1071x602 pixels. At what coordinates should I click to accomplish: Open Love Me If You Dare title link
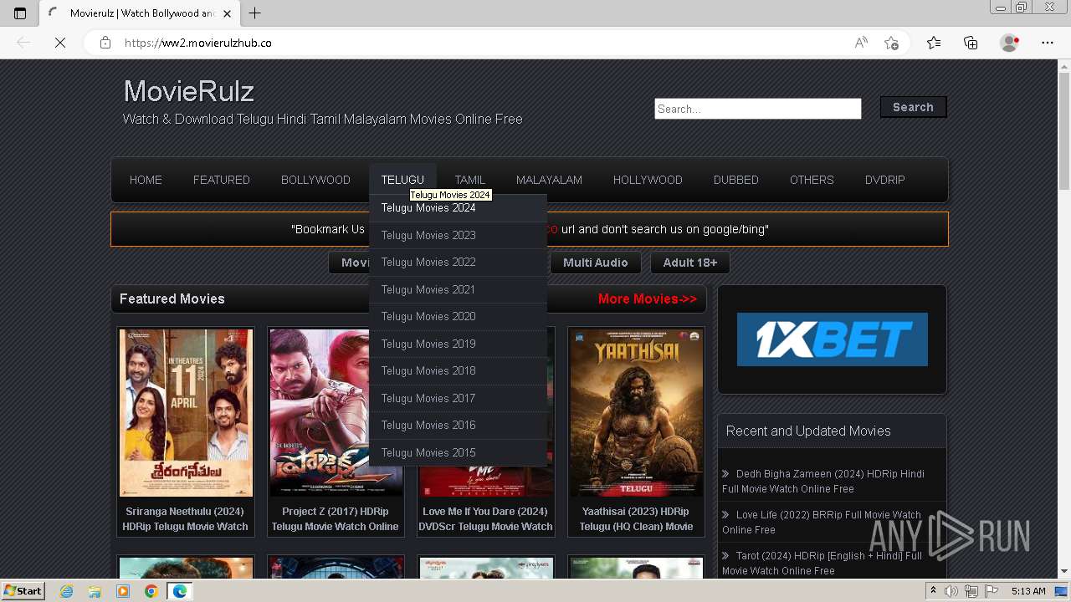click(485, 519)
